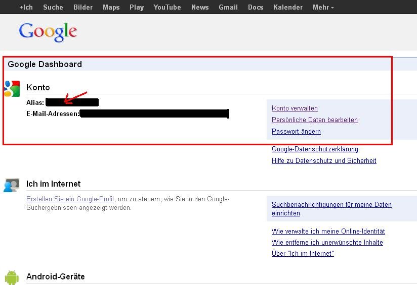Open Play in the navigation bar
Viewport: 417px width, 285px height.
click(x=137, y=7)
